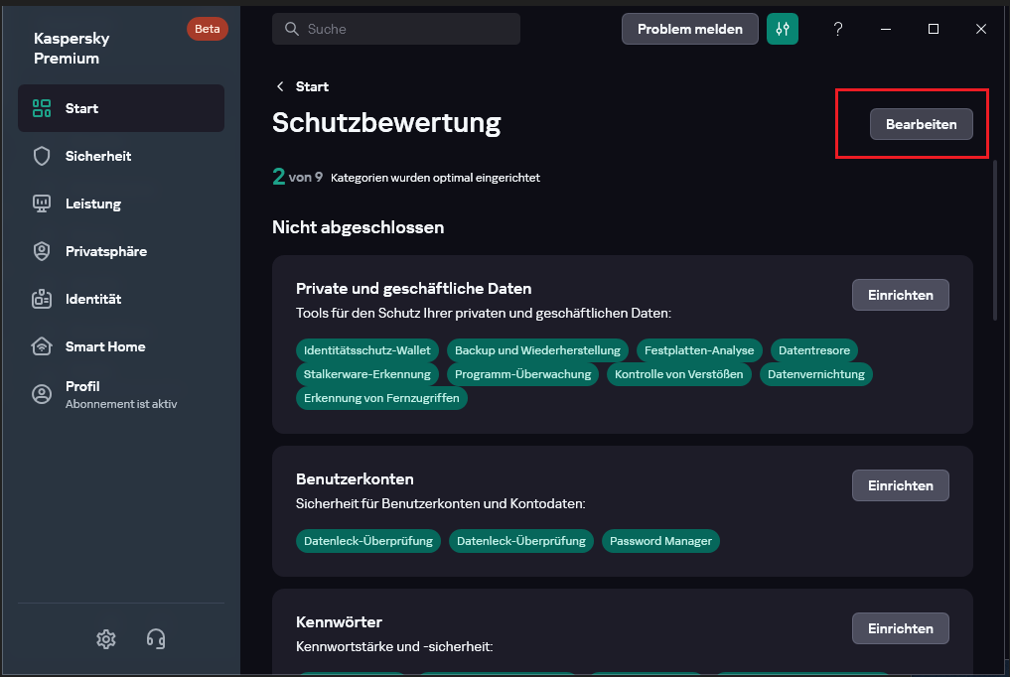Focus the Suche search field
Screen dimensions: 1010x677
(x=396, y=29)
